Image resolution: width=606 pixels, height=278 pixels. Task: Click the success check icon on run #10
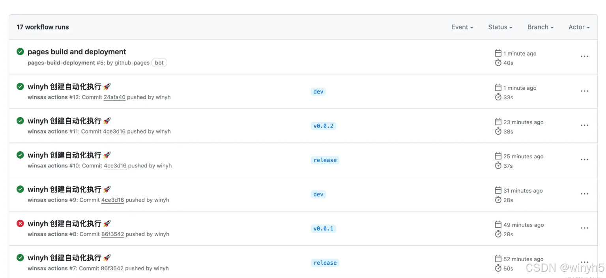click(20, 155)
